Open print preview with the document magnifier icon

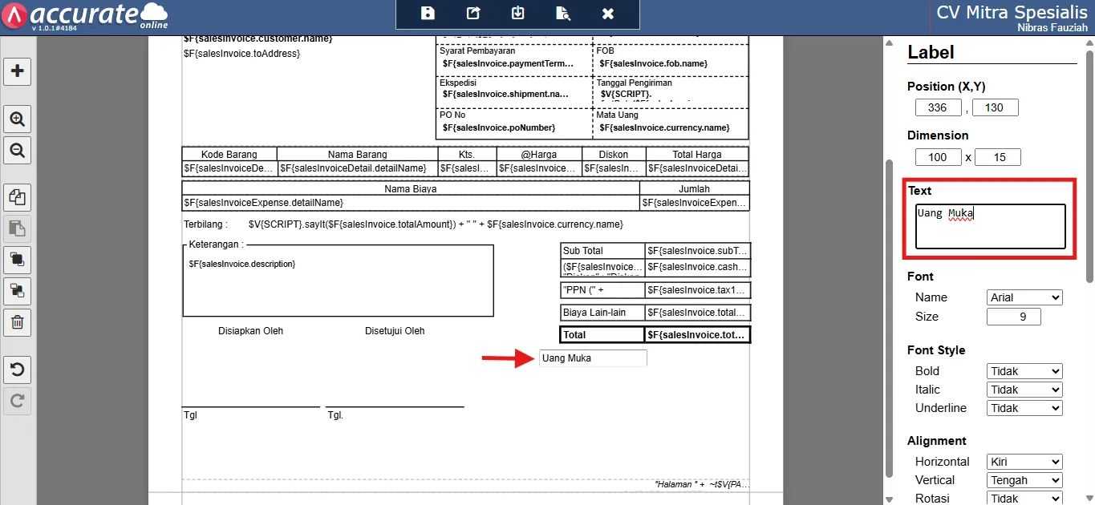tap(563, 13)
